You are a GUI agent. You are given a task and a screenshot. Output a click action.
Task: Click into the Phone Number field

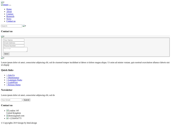14,46
